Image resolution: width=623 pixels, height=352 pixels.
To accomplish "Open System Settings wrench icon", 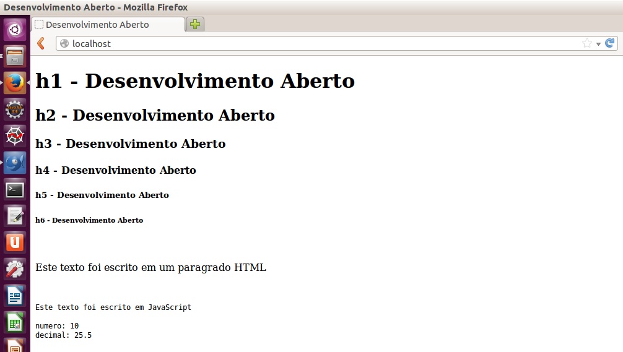I will click(x=15, y=269).
